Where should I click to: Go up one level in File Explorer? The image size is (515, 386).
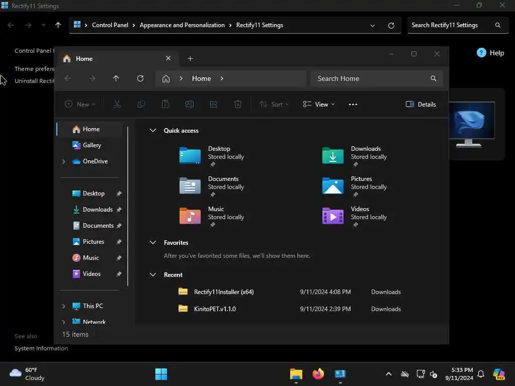116,78
